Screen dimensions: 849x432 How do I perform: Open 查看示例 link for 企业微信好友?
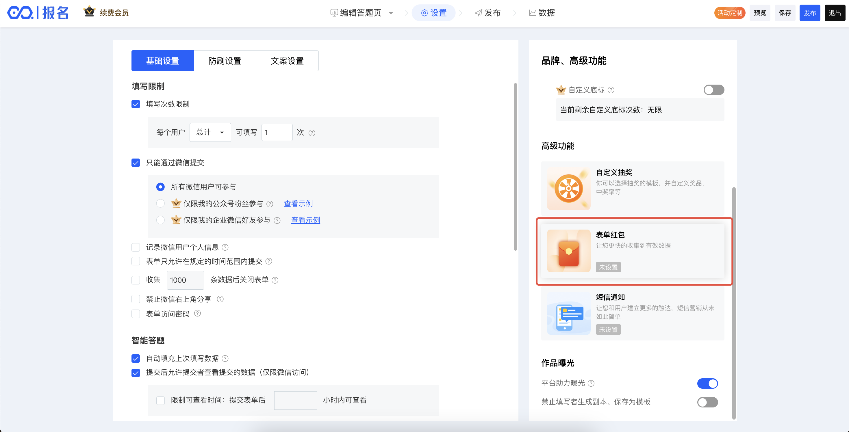305,220
